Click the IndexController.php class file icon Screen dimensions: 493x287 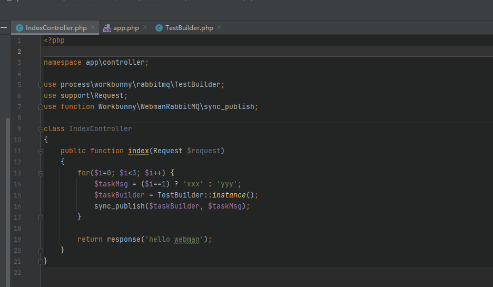click(19, 28)
